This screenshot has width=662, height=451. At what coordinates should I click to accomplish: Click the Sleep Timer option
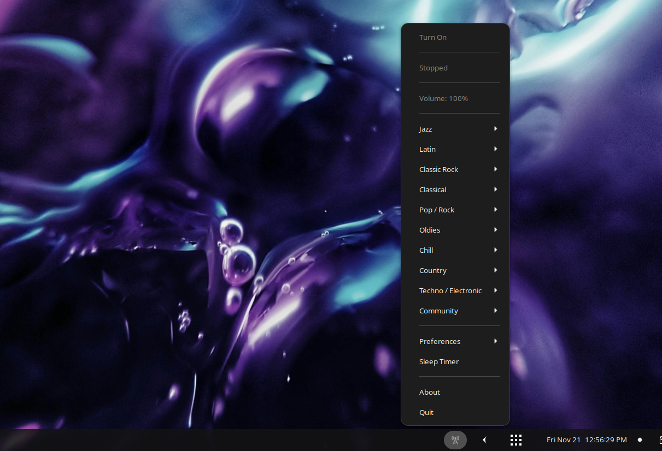(x=439, y=361)
